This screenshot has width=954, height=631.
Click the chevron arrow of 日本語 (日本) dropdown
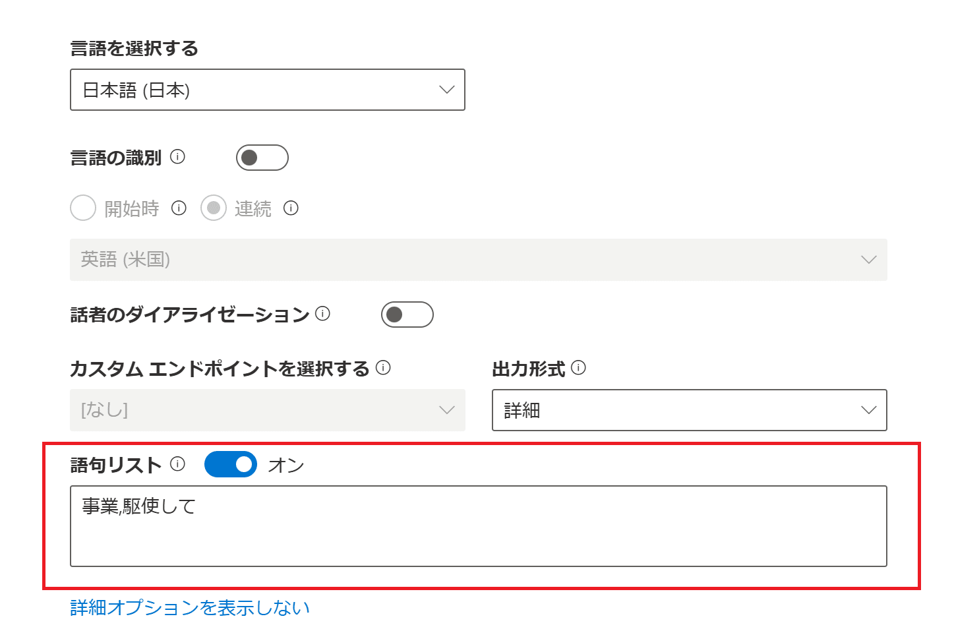click(x=447, y=90)
